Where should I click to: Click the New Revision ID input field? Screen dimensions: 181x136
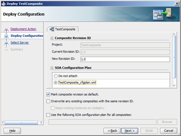(x=125, y=59)
